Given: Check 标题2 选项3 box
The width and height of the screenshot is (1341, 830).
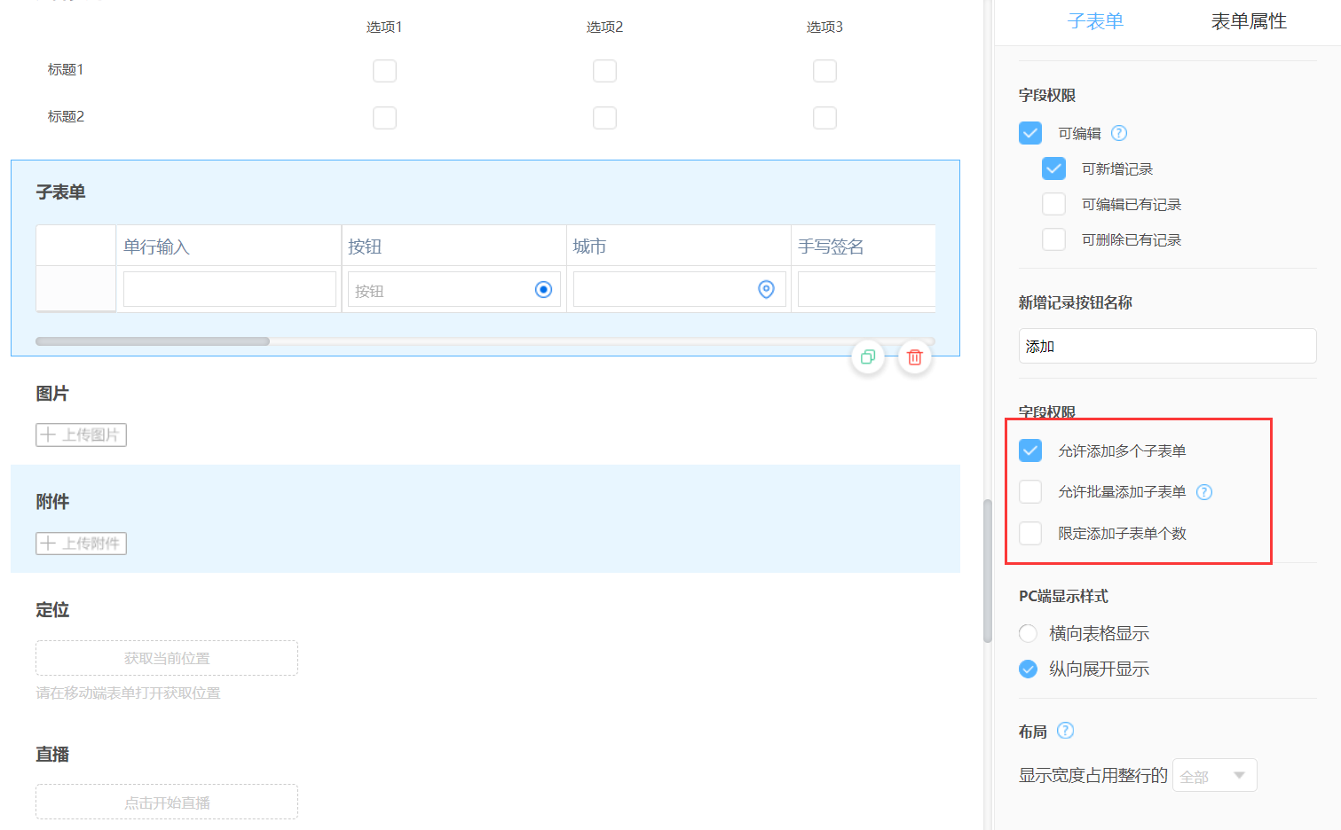Looking at the screenshot, I should pyautogui.click(x=824, y=118).
